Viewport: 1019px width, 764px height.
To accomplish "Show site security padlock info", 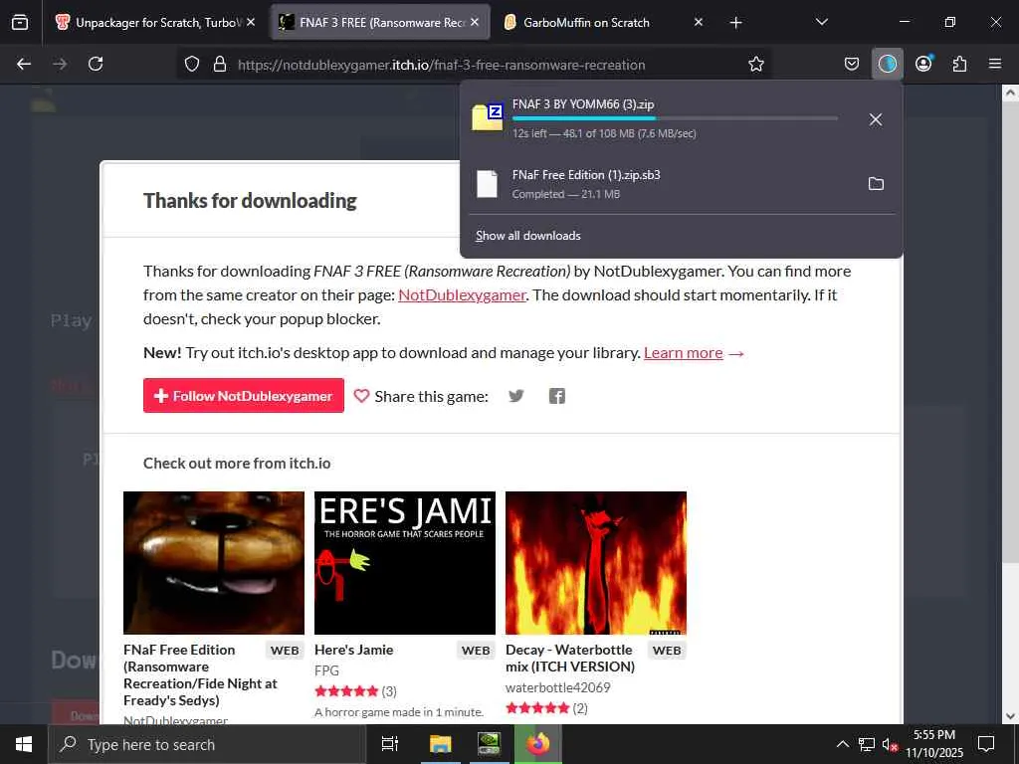I will [220, 64].
